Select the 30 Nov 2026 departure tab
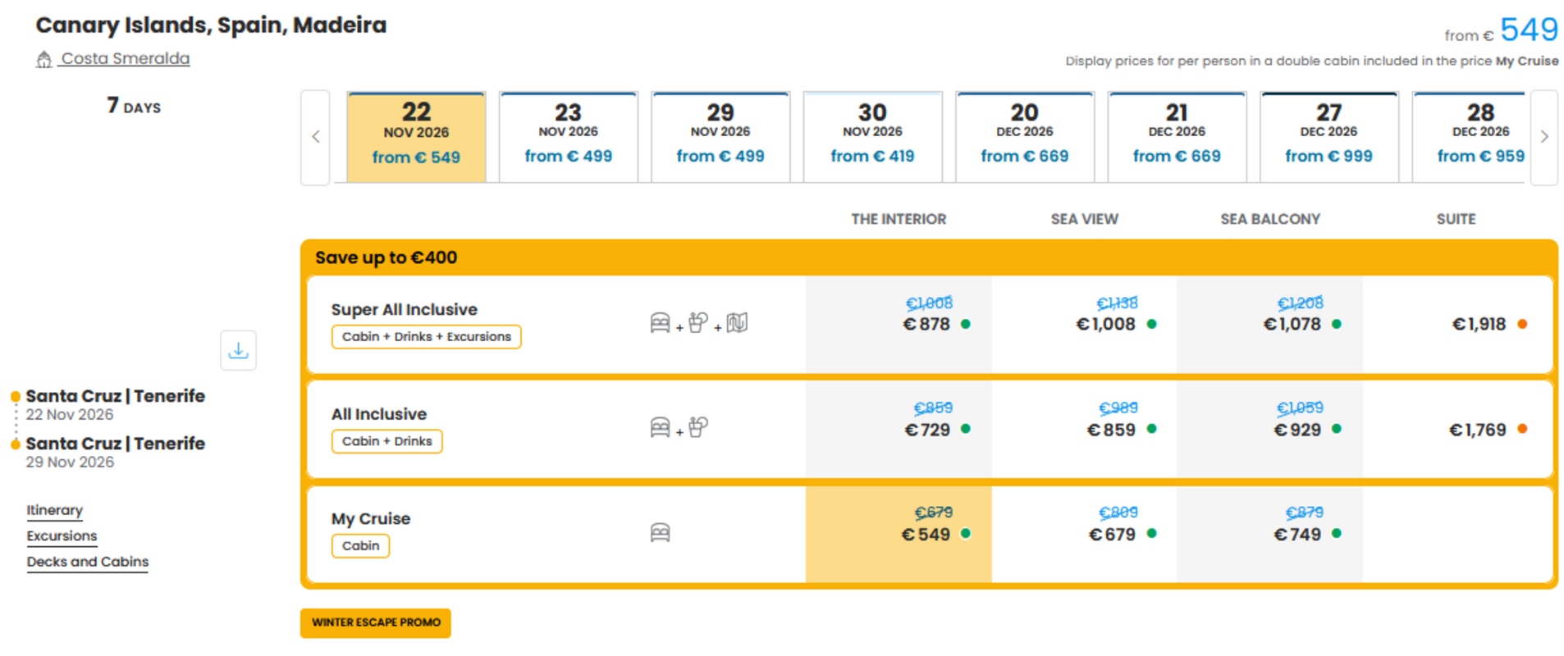Screen dimensions: 1564x656 point(872,137)
